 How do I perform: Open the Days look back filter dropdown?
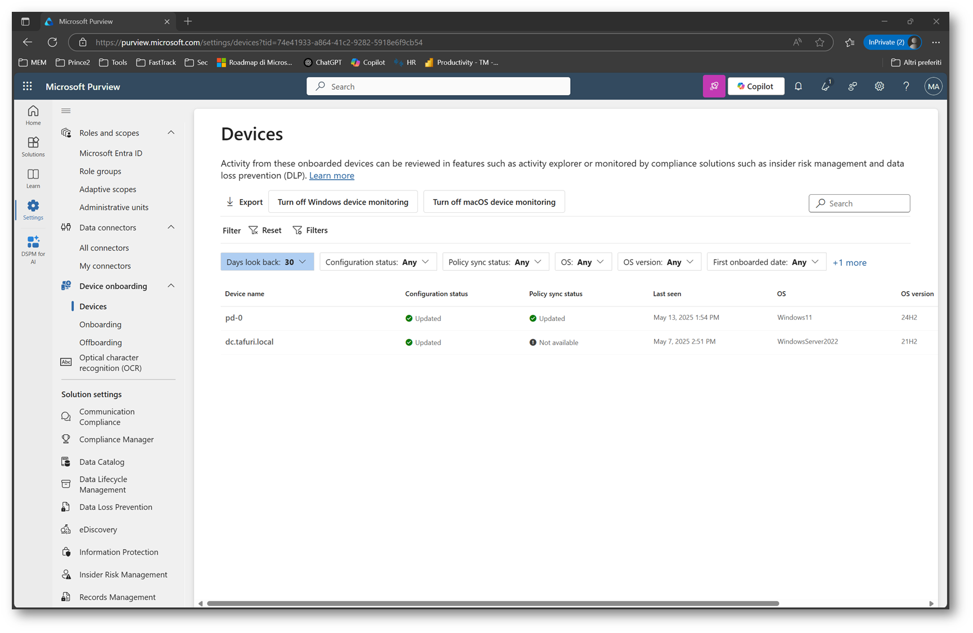267,262
